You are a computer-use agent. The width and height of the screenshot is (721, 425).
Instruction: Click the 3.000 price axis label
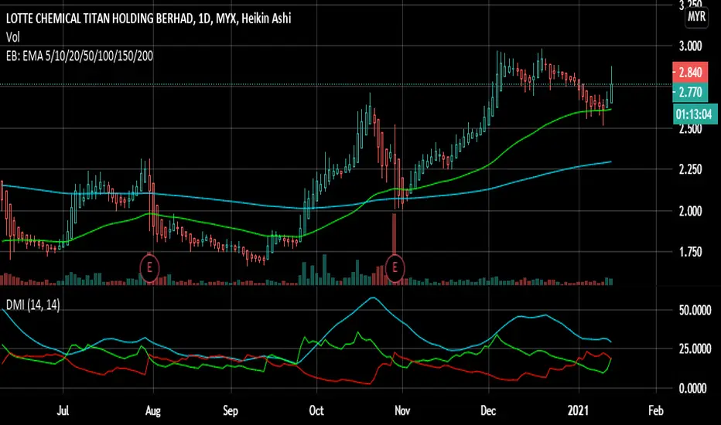pos(690,46)
